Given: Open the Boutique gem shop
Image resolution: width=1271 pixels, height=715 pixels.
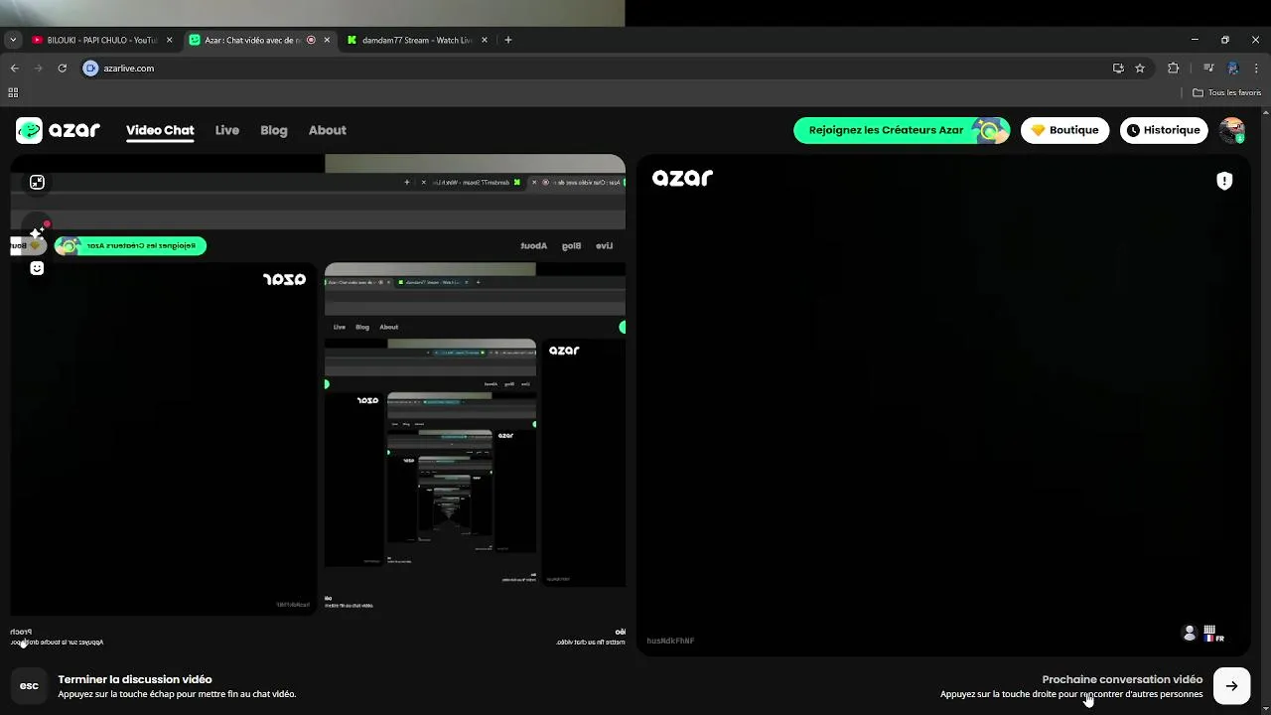Looking at the screenshot, I should (1064, 130).
